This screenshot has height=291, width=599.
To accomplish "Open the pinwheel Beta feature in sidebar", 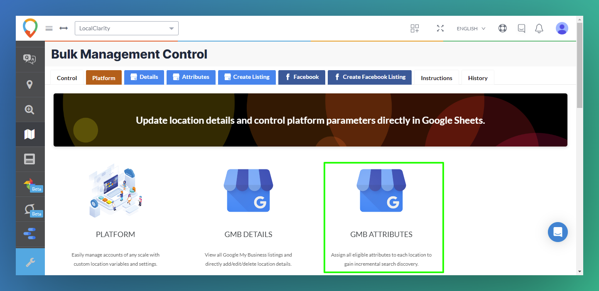I will point(29,184).
